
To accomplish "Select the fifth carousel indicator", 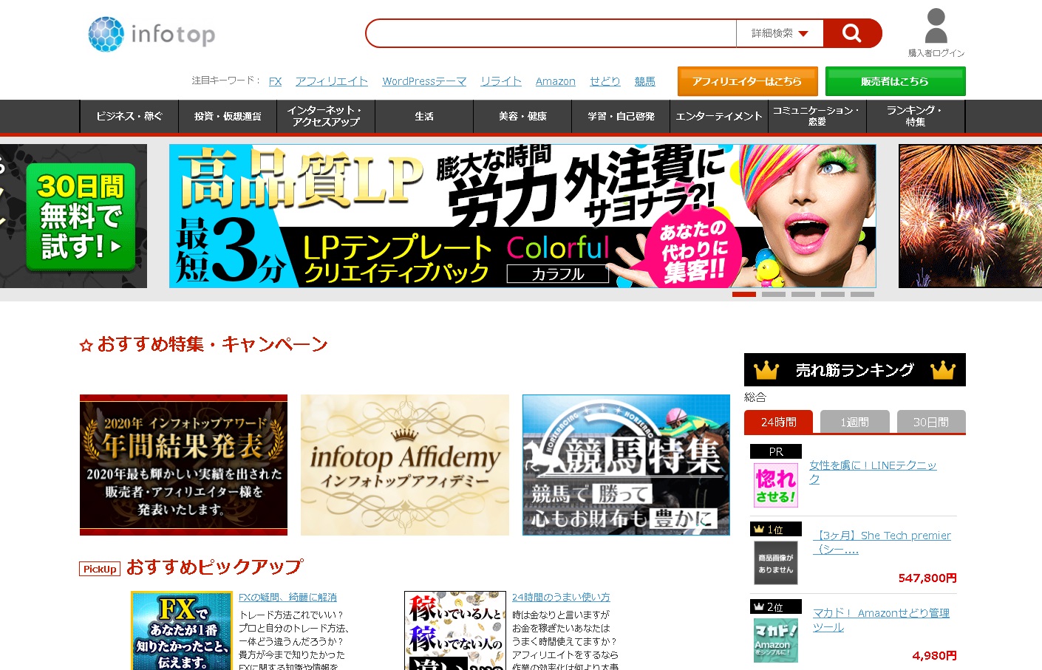I will tap(862, 294).
